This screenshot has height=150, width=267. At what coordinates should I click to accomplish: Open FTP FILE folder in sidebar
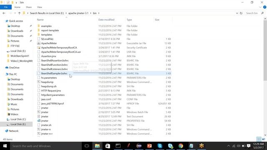15,46
